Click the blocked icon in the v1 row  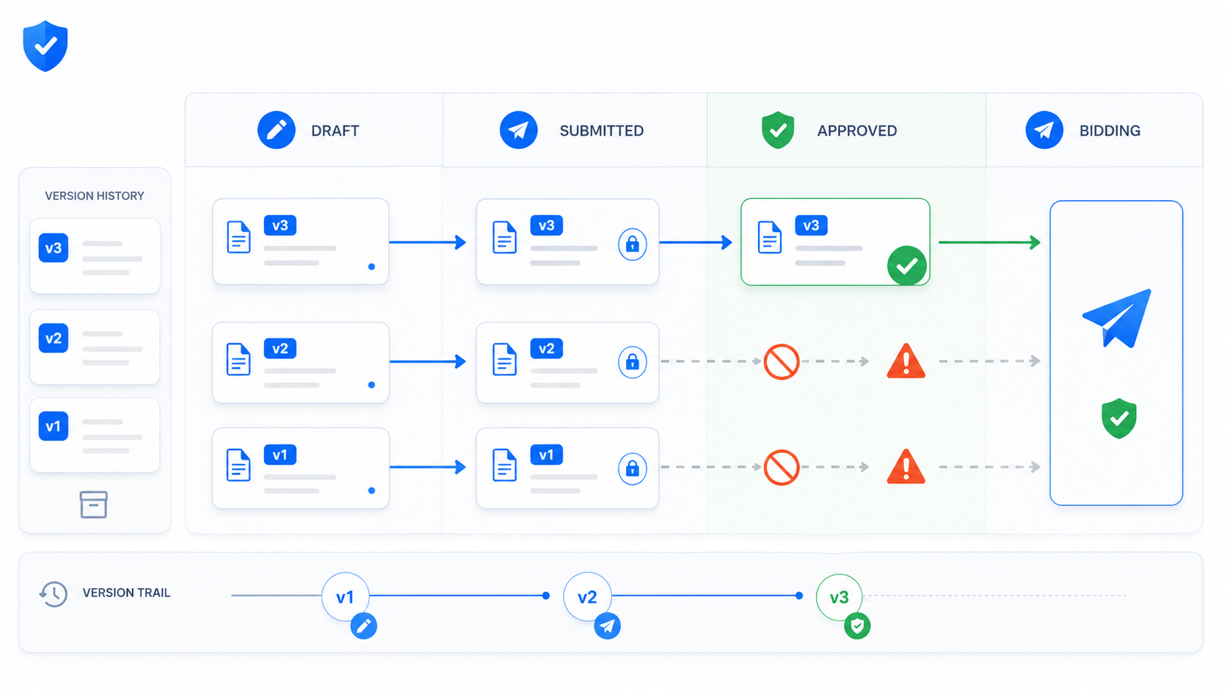(x=782, y=467)
